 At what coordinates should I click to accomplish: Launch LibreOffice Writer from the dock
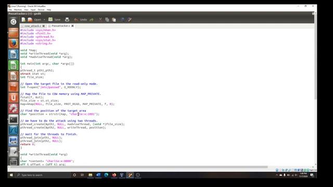coord(14,55)
